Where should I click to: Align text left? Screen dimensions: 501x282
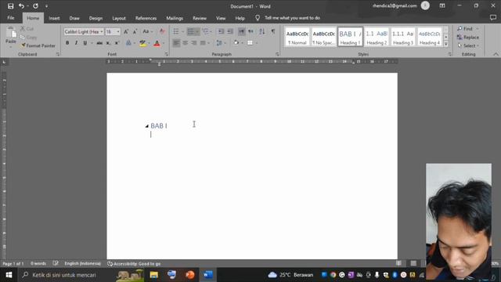[x=176, y=43]
